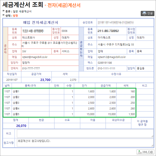Click inside the 비고 text area
The width and height of the screenshot is (156, 156).
tap(85, 133)
